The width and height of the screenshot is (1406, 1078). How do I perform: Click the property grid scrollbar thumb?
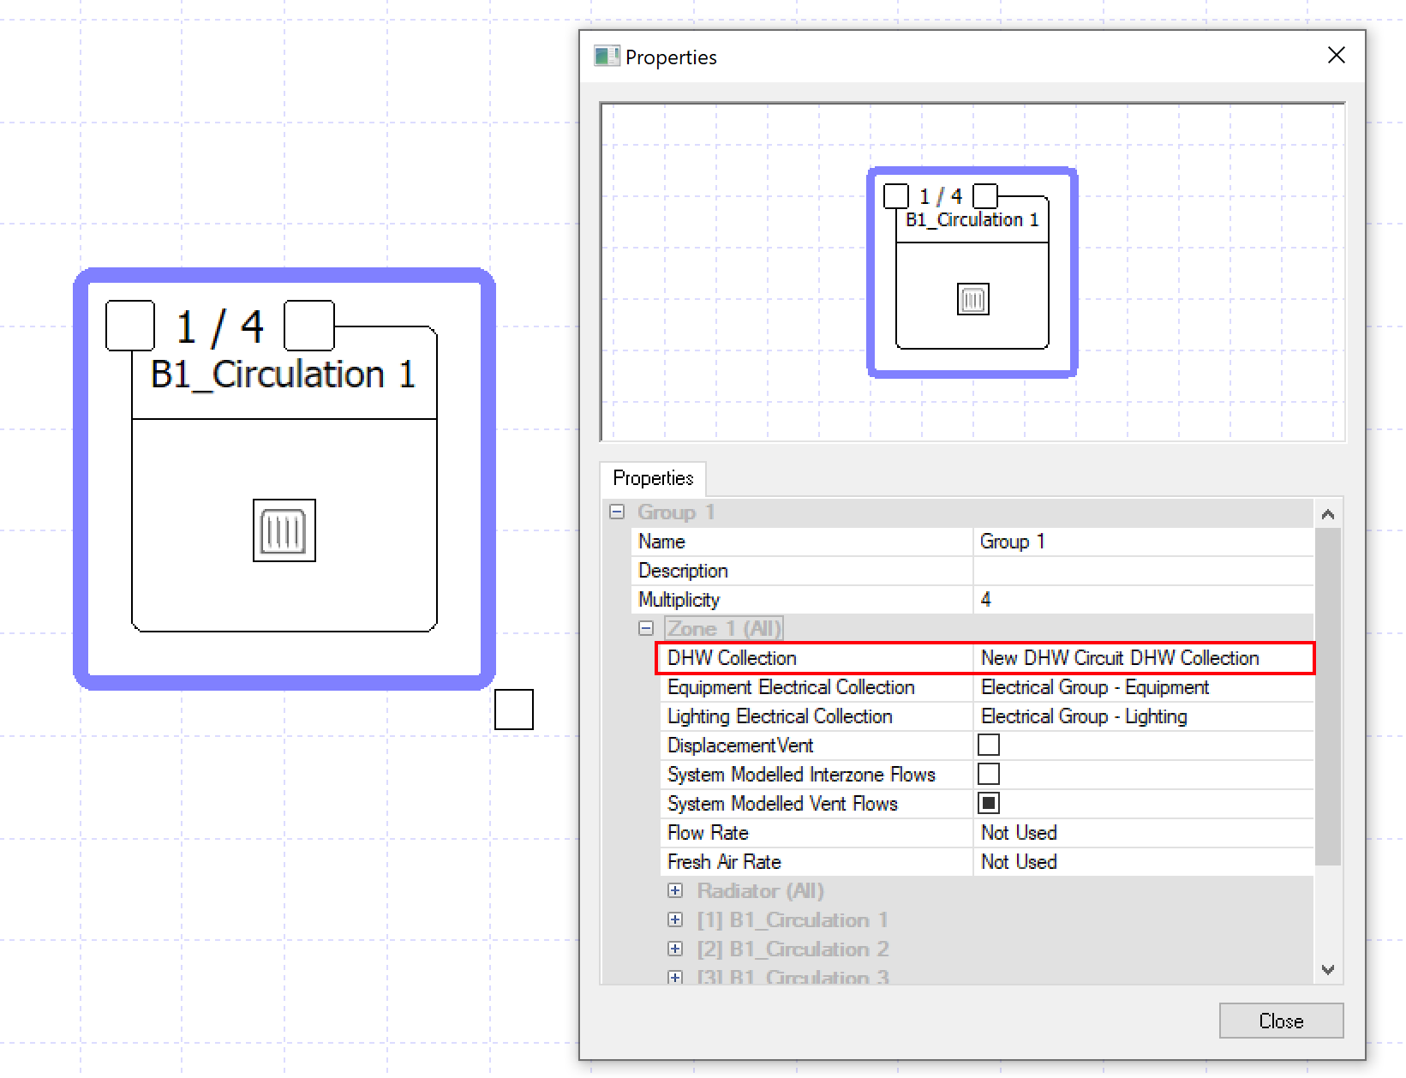pyautogui.click(x=1328, y=696)
